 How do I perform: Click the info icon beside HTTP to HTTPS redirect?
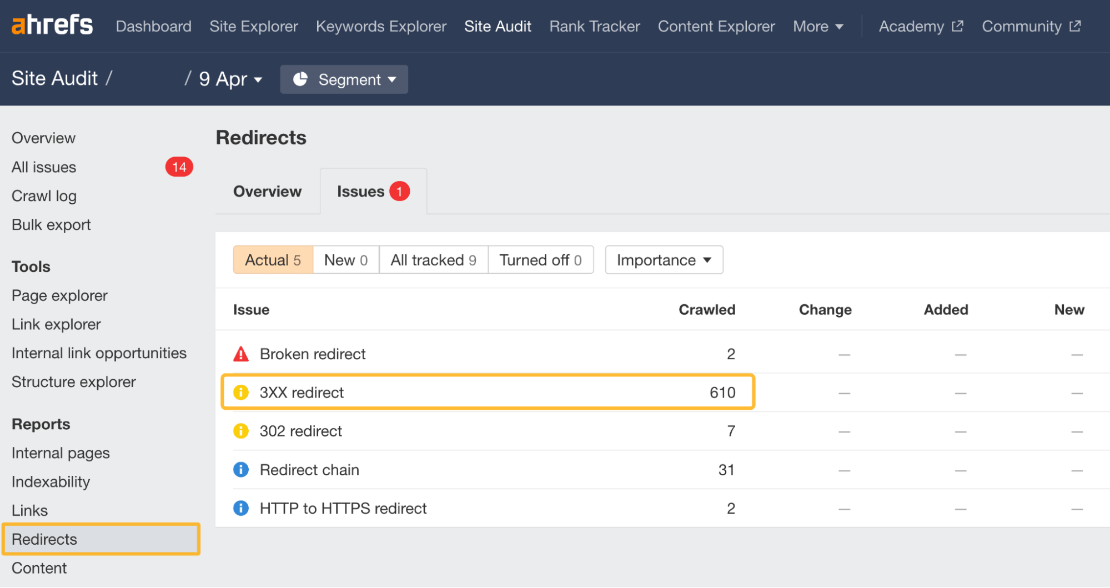click(240, 508)
